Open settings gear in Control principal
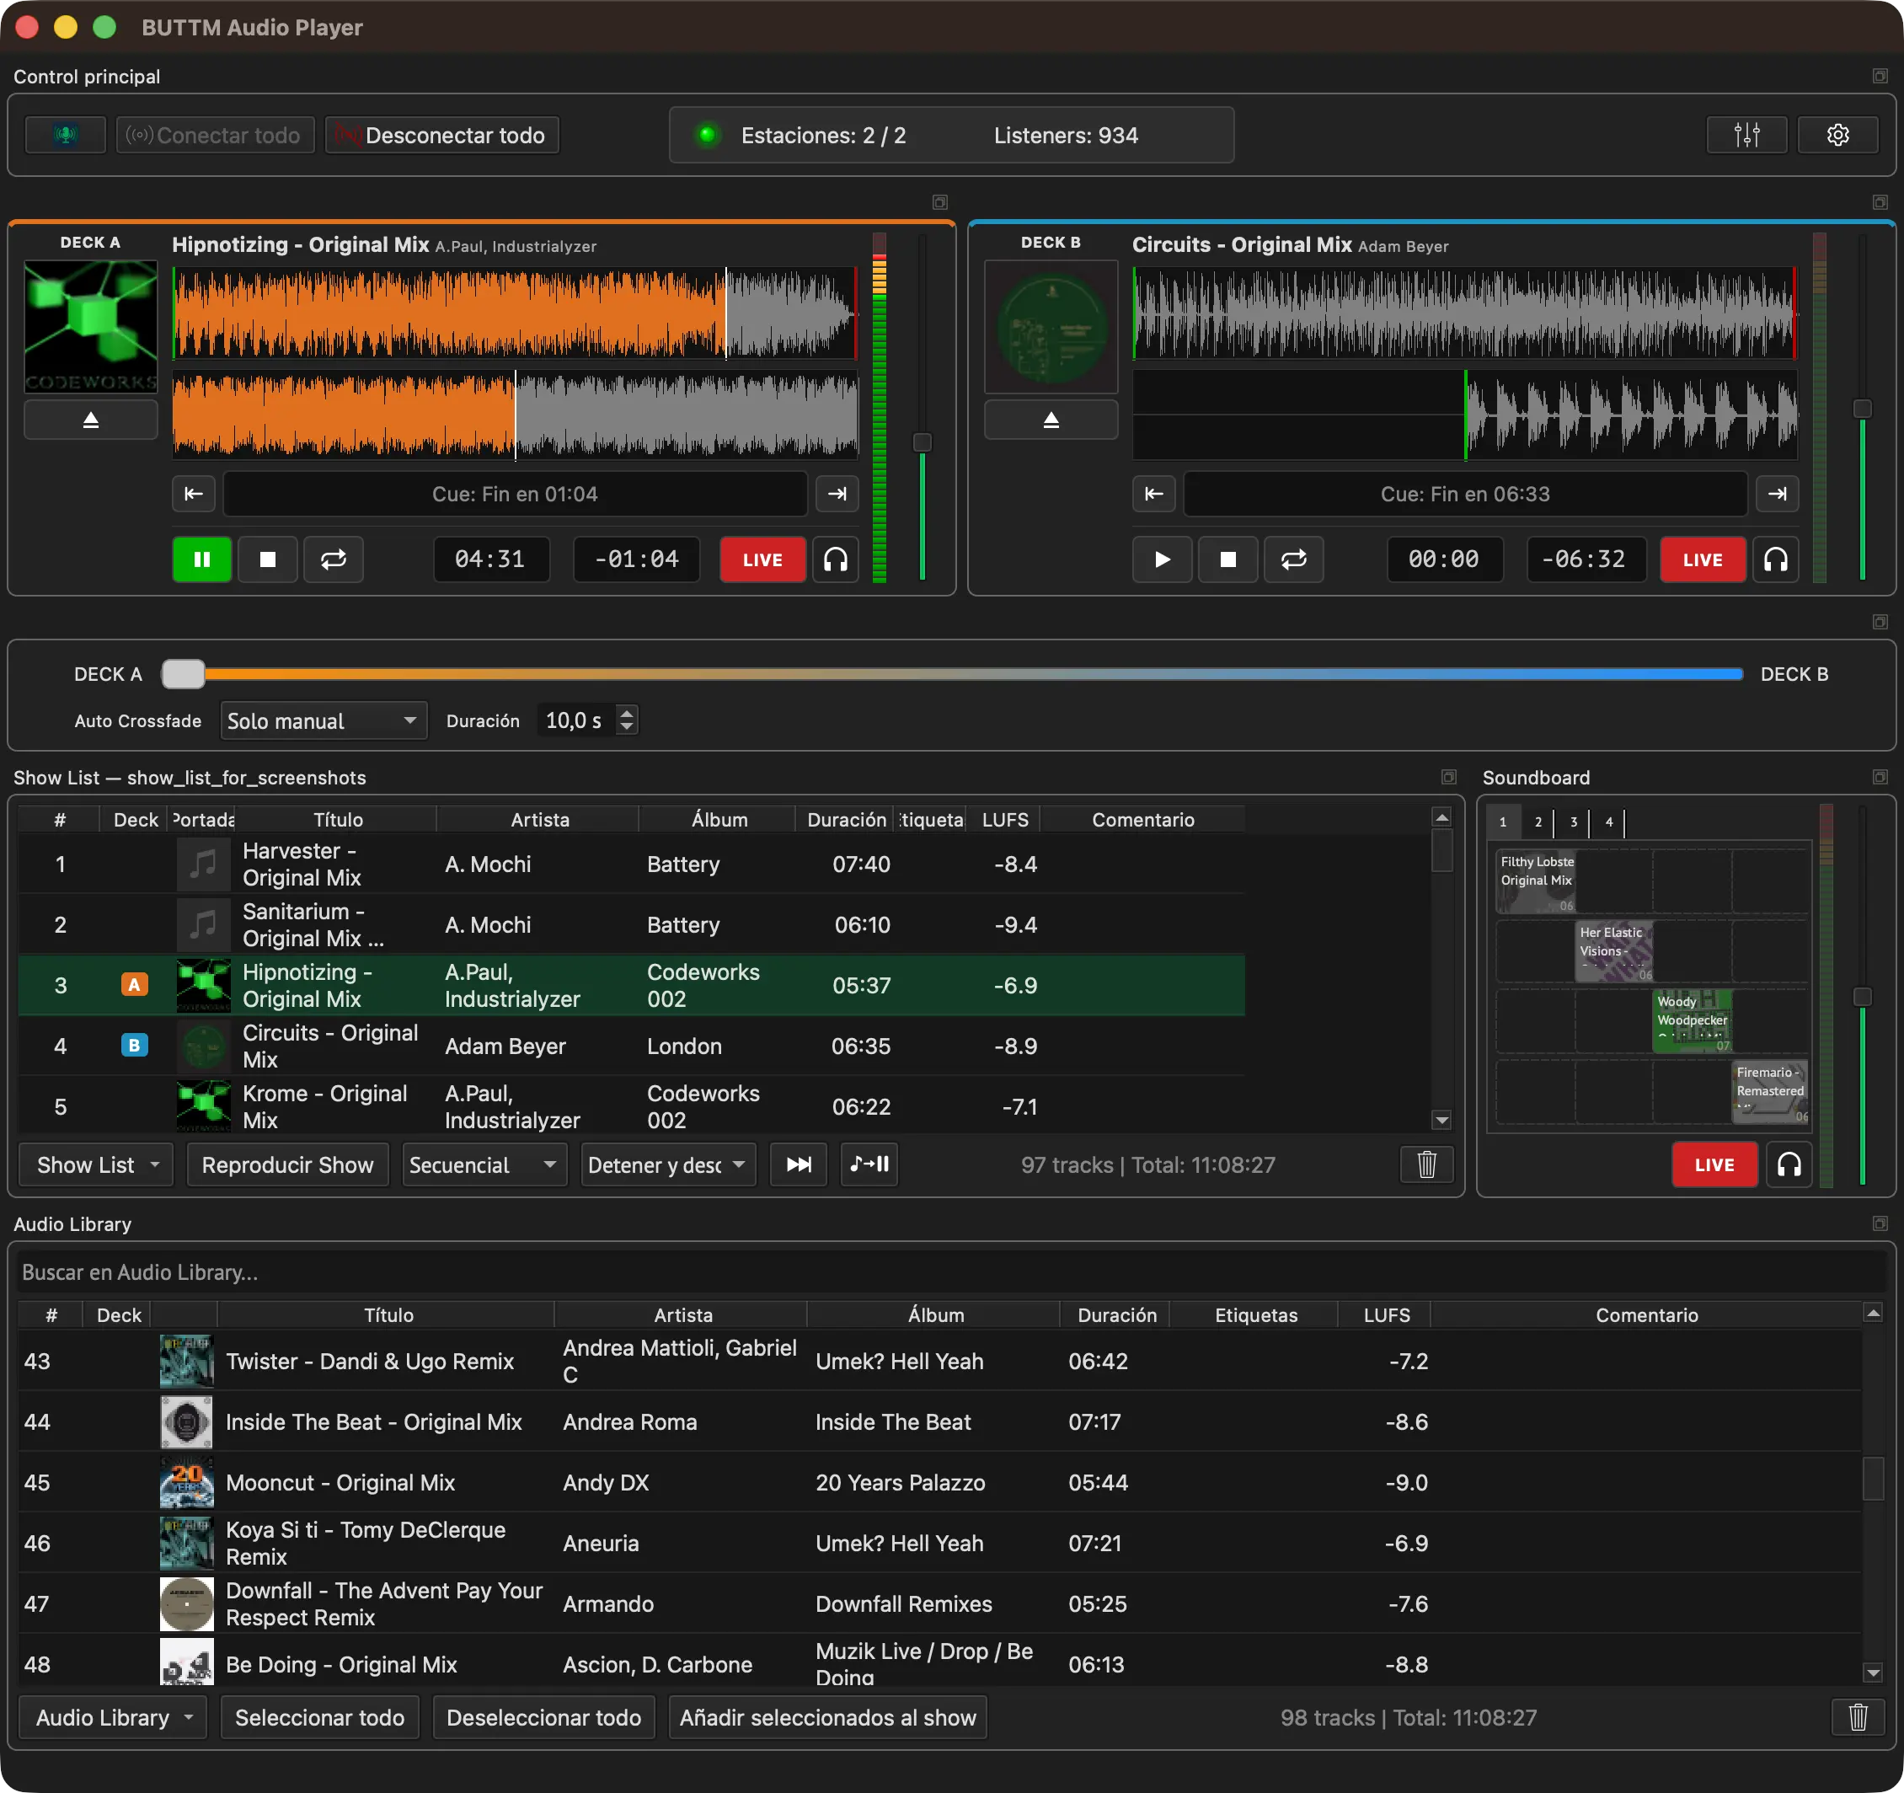Viewport: 1904px width, 1793px height. [1837, 135]
